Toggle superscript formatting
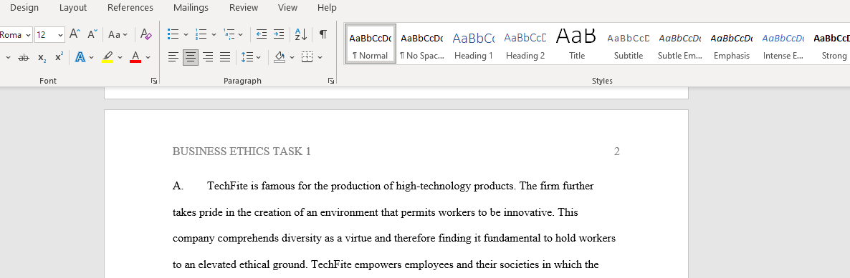850x278 pixels. click(x=59, y=56)
